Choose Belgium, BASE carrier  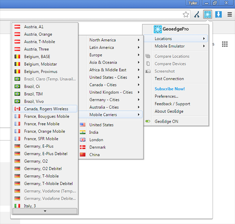click(45, 56)
